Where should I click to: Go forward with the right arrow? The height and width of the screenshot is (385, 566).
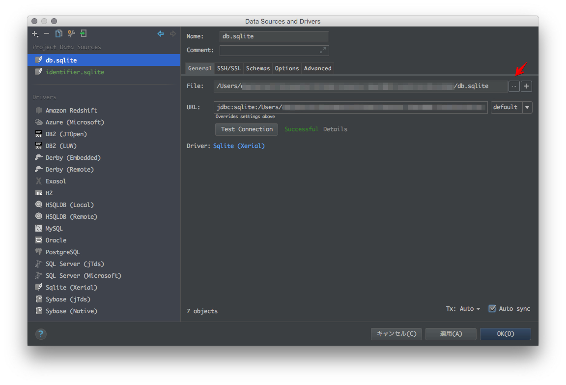[x=173, y=33]
